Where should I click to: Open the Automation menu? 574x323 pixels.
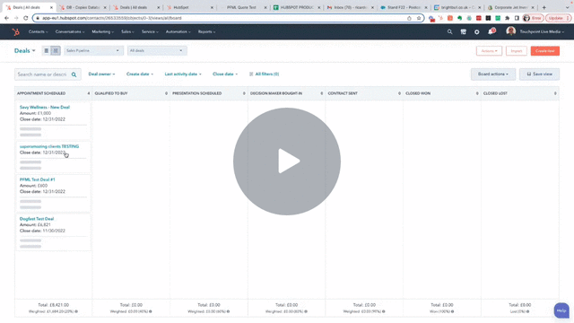pyautogui.click(x=178, y=32)
